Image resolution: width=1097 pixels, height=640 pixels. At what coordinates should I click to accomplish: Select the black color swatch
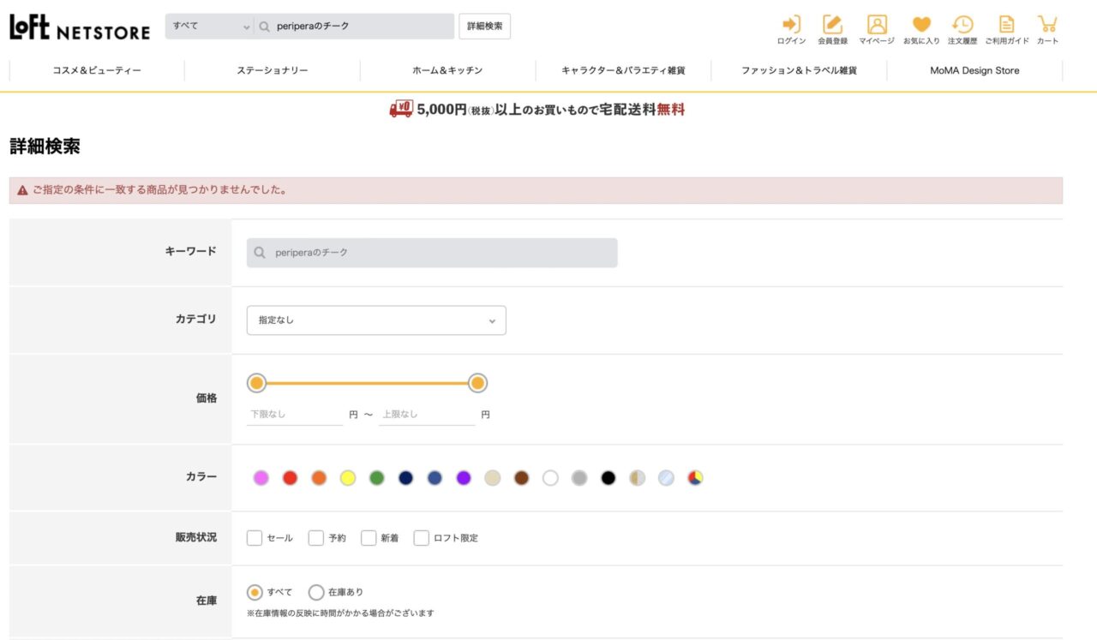pyautogui.click(x=608, y=478)
